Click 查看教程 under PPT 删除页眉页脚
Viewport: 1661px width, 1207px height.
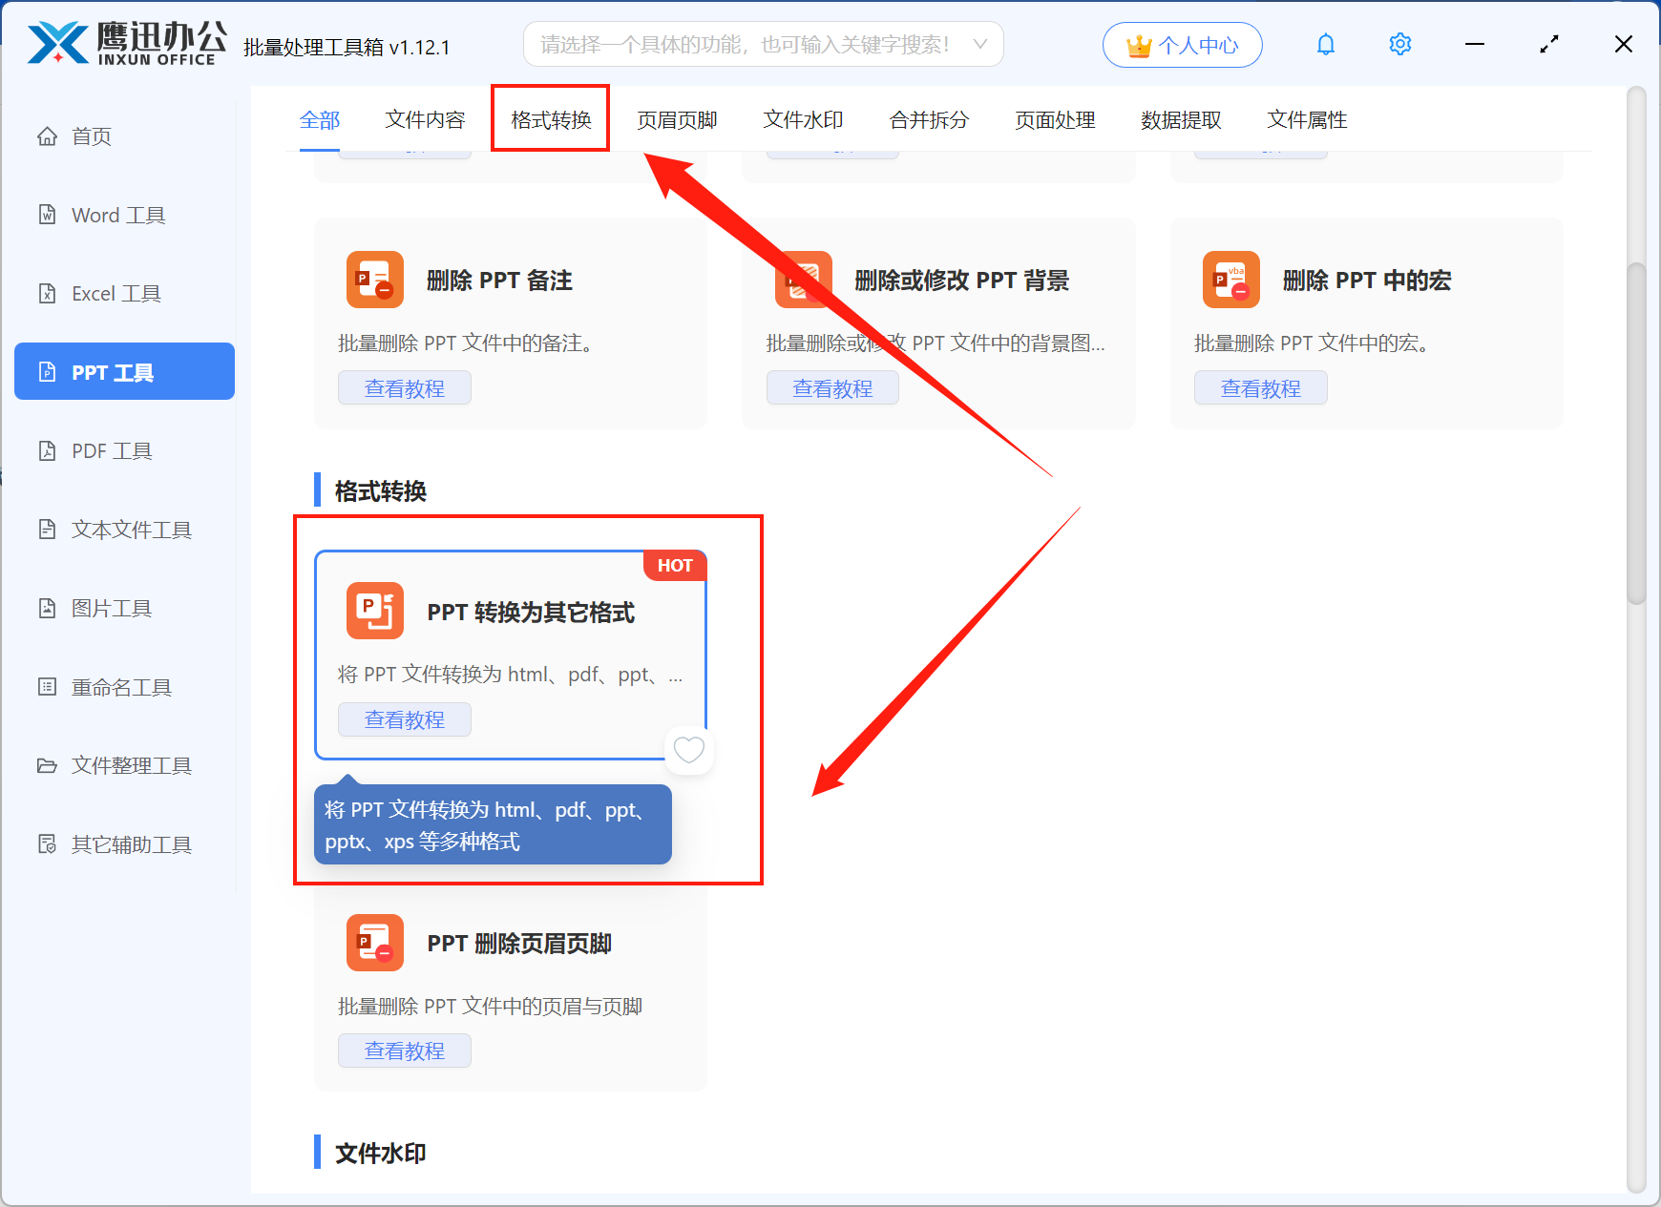(x=404, y=1051)
